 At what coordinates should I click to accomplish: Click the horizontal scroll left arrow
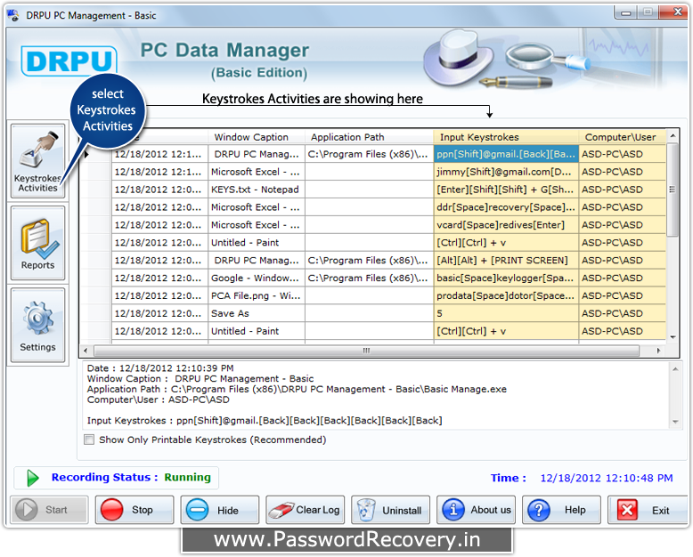86,351
